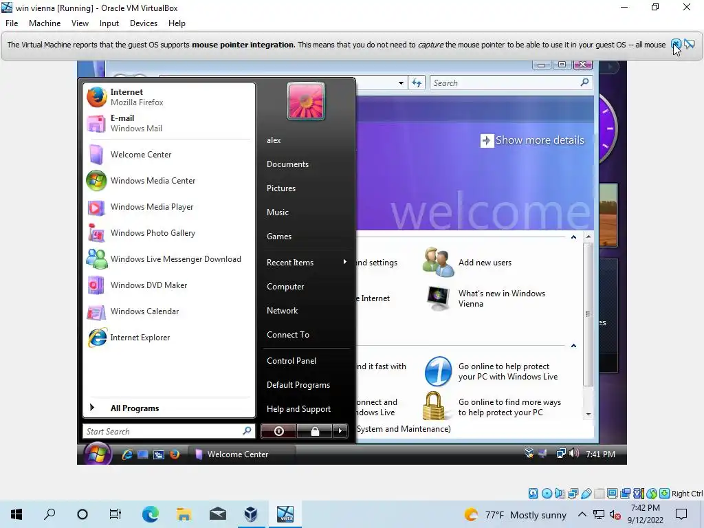Click VirtualBox display status icon
Viewport: 704px width, 528px height.
(612, 494)
